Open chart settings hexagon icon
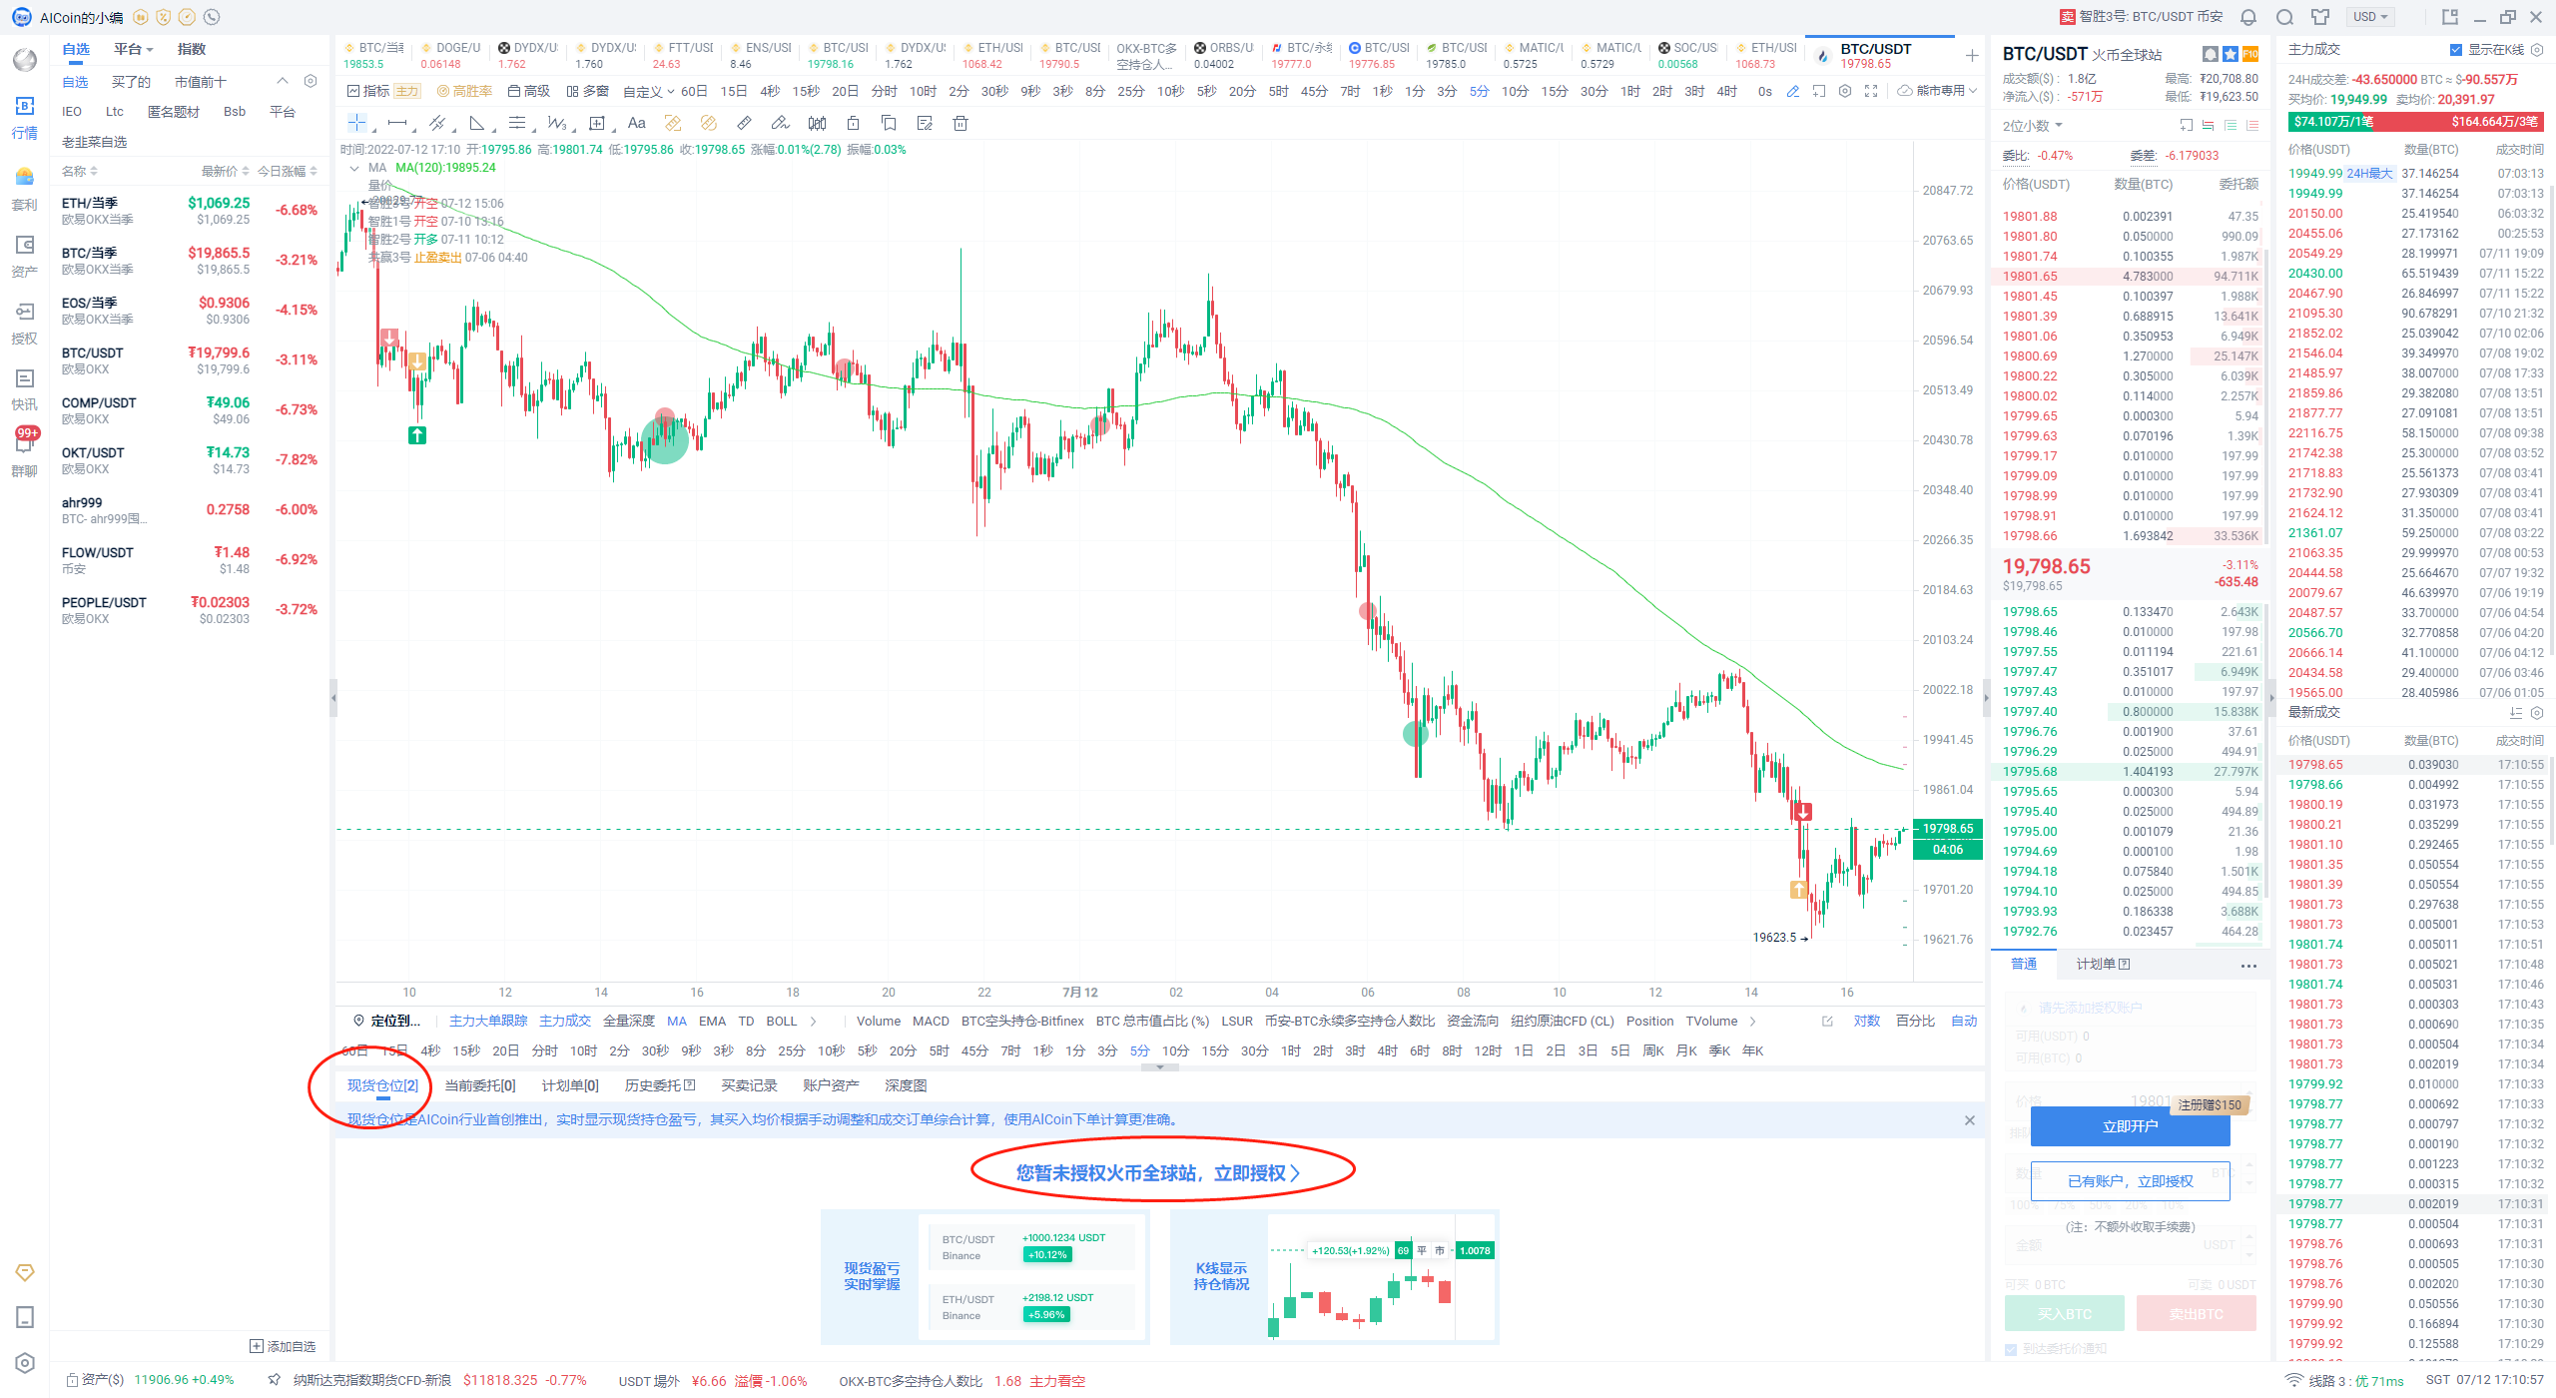The image size is (2556, 1398). (1845, 91)
